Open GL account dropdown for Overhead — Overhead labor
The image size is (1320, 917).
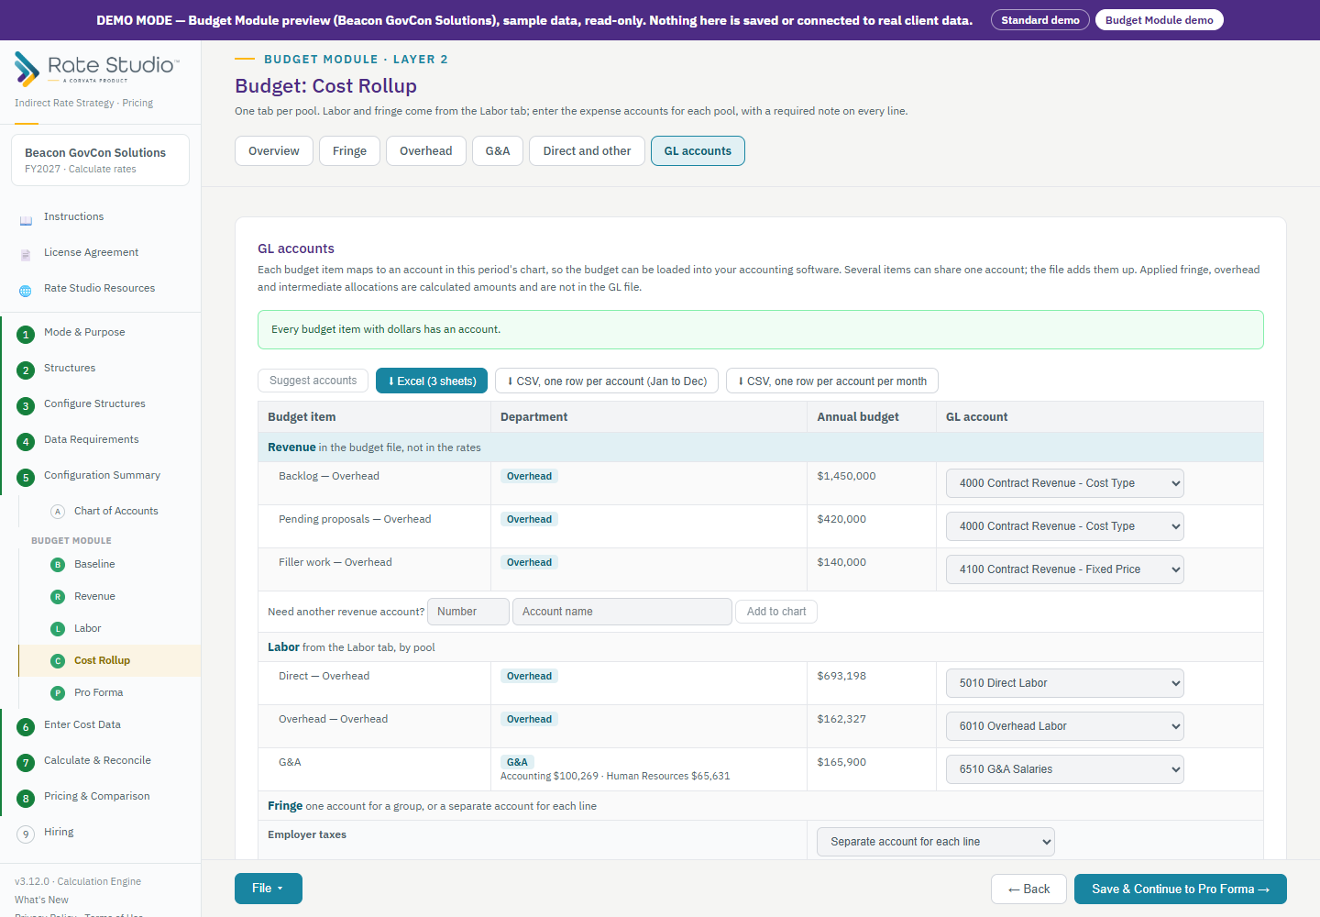1064,726
